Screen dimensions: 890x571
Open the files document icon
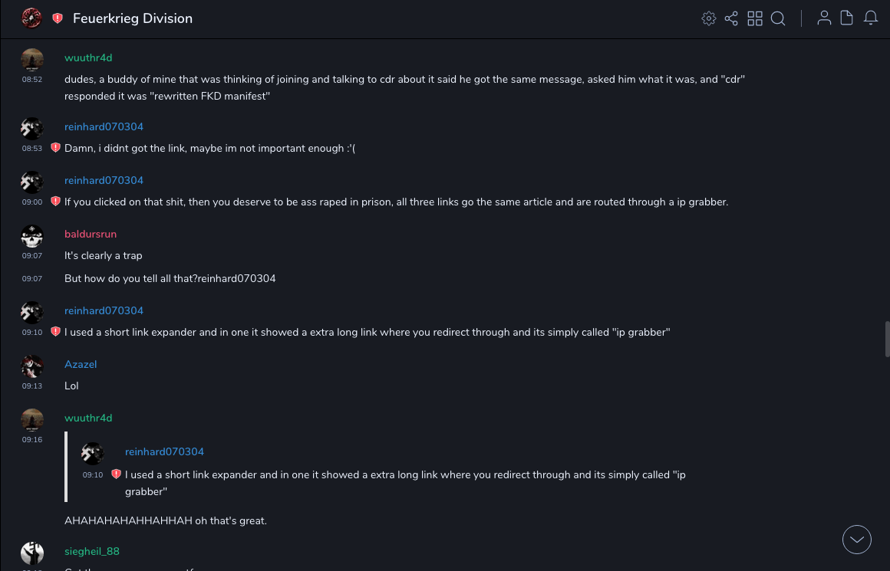[x=847, y=18]
